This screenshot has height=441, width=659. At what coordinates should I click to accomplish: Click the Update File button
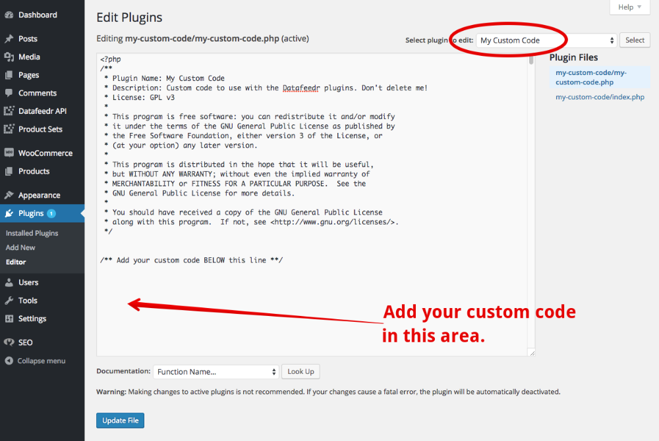click(x=120, y=421)
